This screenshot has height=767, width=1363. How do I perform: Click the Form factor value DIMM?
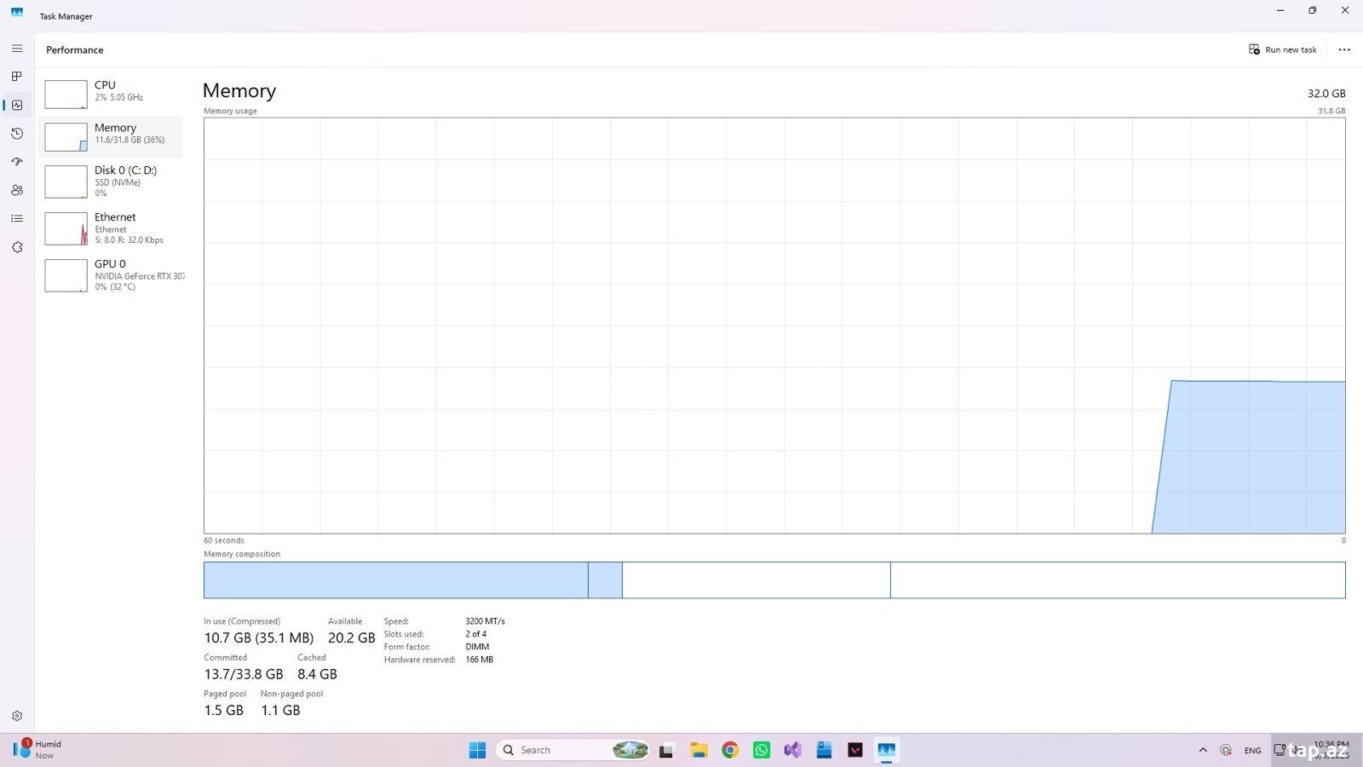point(477,647)
